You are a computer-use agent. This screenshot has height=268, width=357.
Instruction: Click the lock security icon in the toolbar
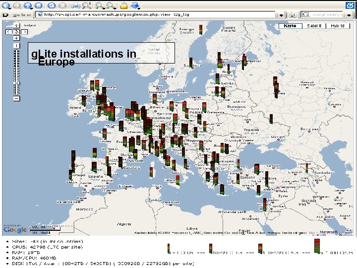pyautogui.click(x=124, y=5)
